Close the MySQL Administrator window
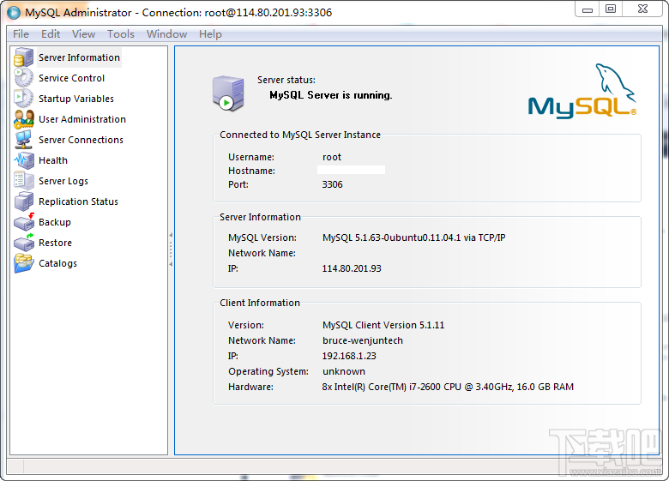Image resolution: width=669 pixels, height=481 pixels. coord(643,9)
